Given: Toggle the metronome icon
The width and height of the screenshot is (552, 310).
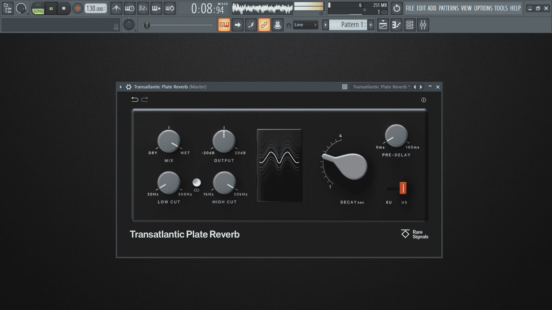Looking at the screenshot, I should [x=116, y=8].
